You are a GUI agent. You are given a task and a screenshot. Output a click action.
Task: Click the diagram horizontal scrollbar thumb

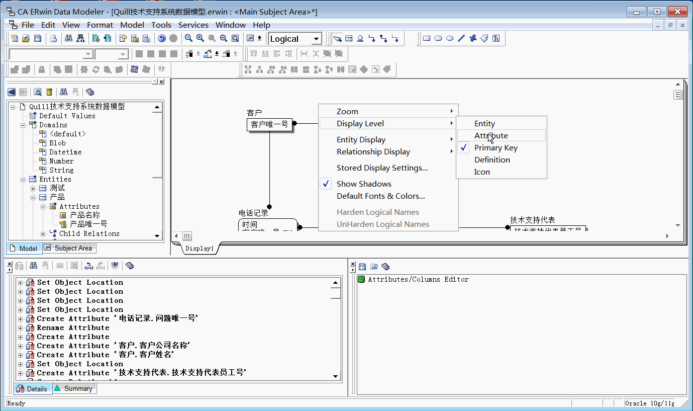pyautogui.click(x=187, y=236)
